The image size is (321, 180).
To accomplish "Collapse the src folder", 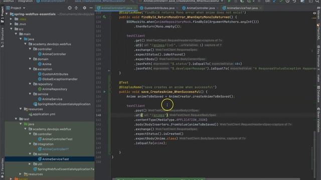I will pyautogui.click(x=12, y=29).
